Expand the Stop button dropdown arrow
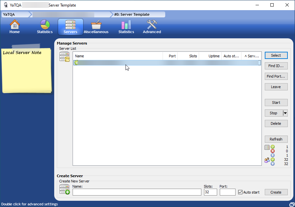Image resolution: width=295 pixels, height=207 pixels. click(x=285, y=113)
